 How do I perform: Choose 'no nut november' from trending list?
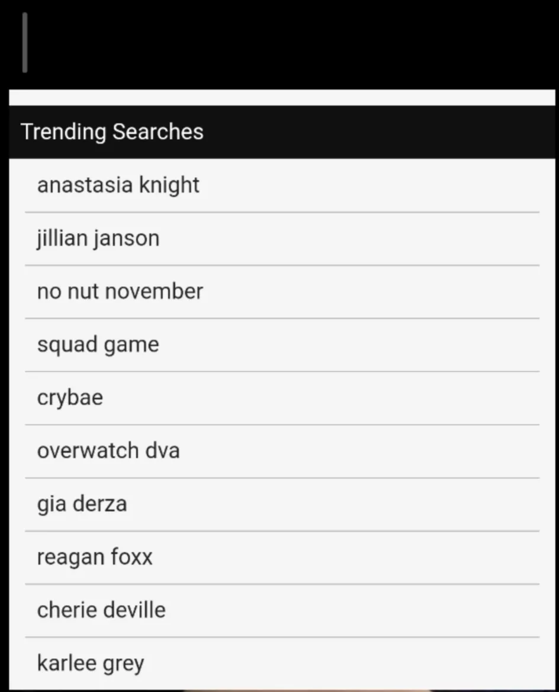[x=120, y=291]
